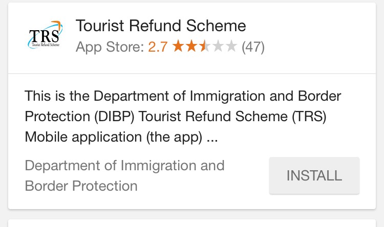Screen dimensions: 384x227
Task: Open the next card below
Action: coord(192,223)
